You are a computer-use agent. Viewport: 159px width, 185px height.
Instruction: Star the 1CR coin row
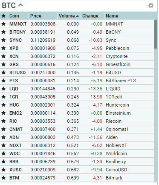pos(3,97)
